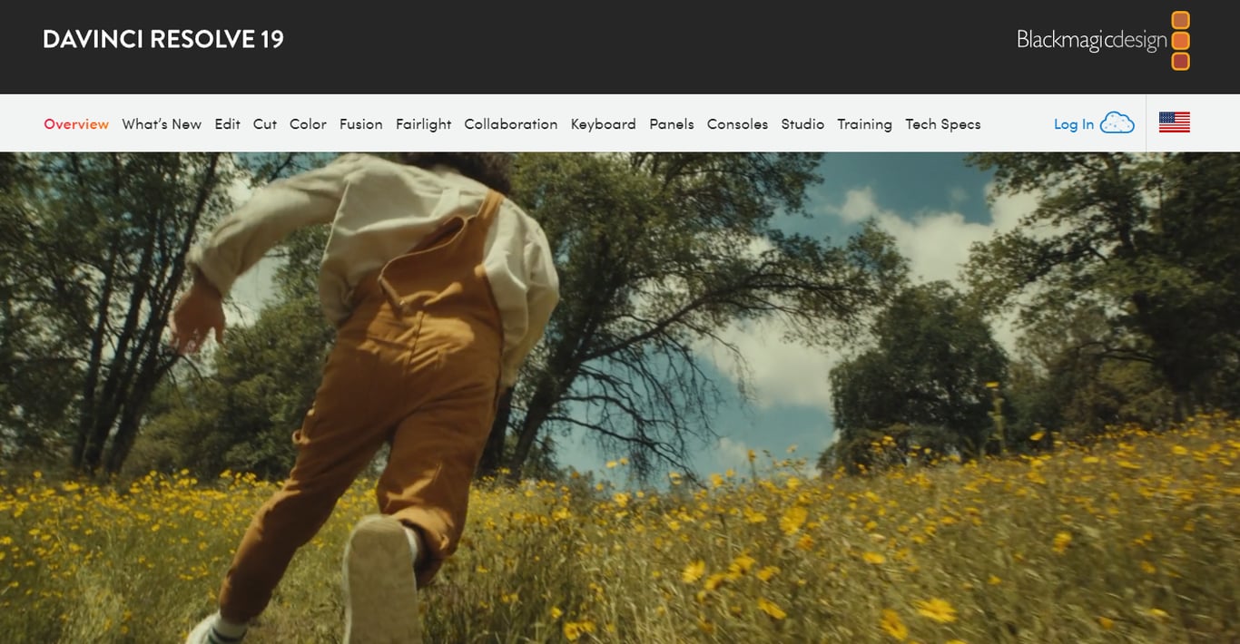Image resolution: width=1240 pixels, height=644 pixels.
Task: Open the Cut section
Action: [x=264, y=124]
